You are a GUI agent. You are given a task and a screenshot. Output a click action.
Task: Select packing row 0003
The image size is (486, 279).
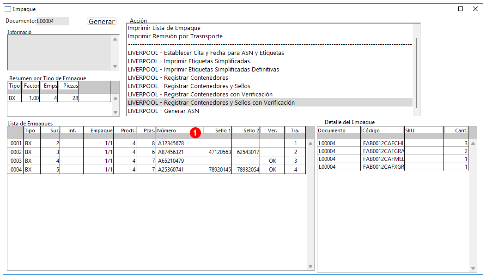[x=157, y=161]
